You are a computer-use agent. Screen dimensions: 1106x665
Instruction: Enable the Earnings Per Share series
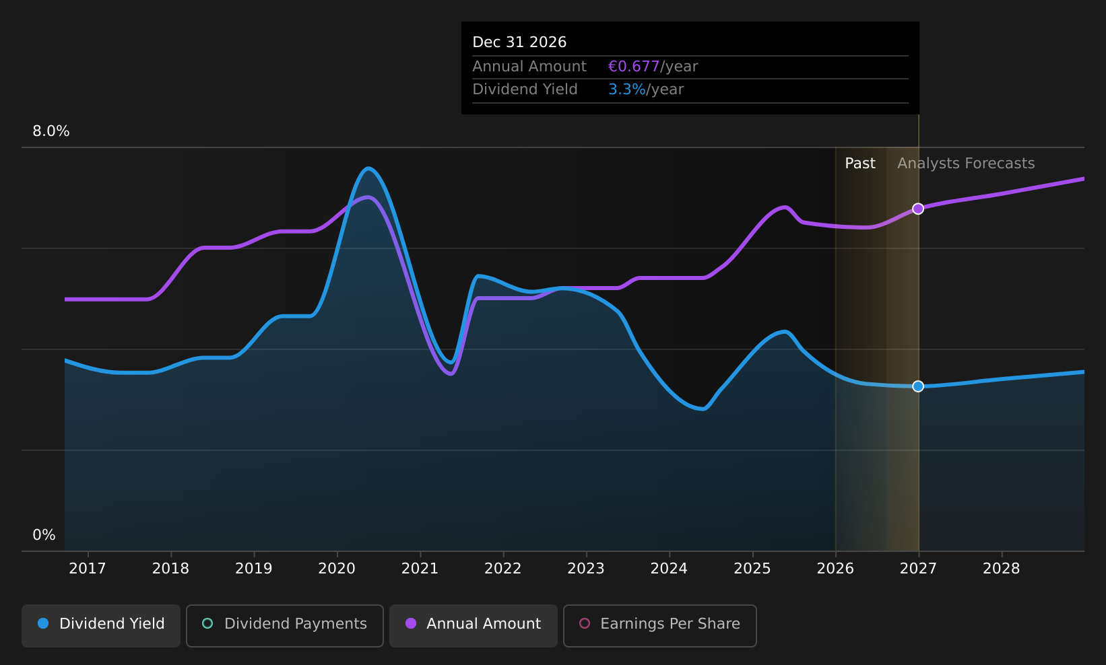tap(660, 625)
